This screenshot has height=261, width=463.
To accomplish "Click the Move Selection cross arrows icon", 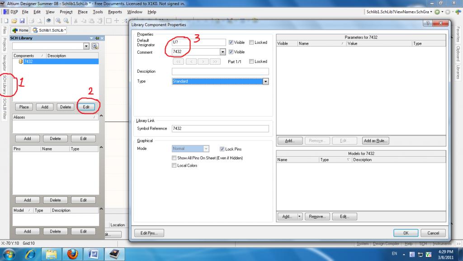I will tap(117, 21).
